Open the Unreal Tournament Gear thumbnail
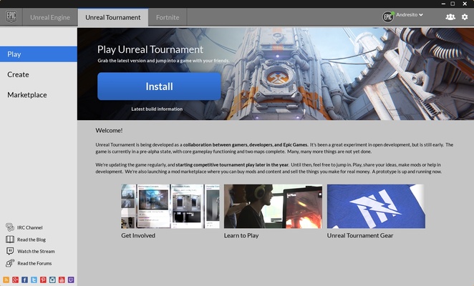The image size is (474, 286). [376, 206]
